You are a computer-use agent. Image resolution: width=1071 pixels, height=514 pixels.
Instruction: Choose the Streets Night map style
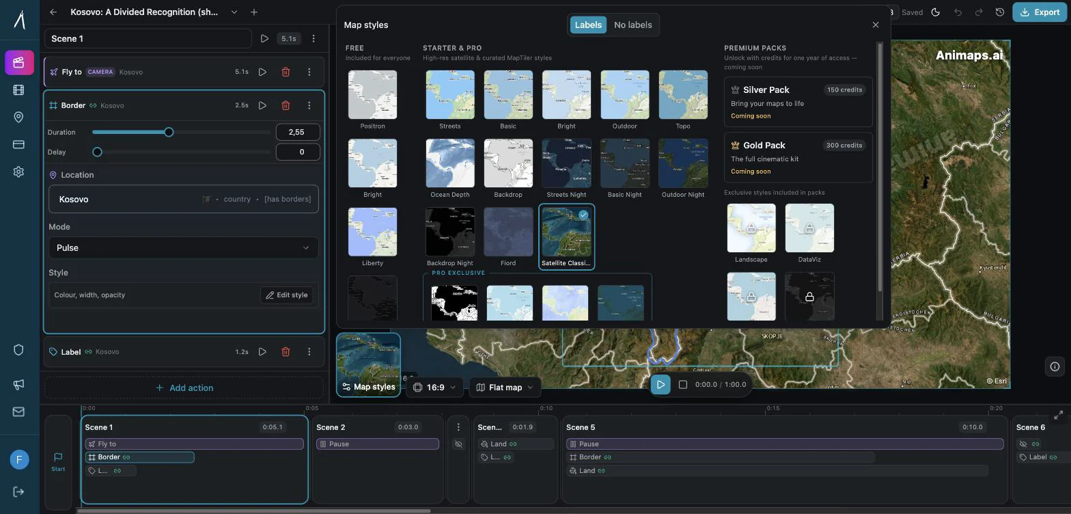[566, 168]
